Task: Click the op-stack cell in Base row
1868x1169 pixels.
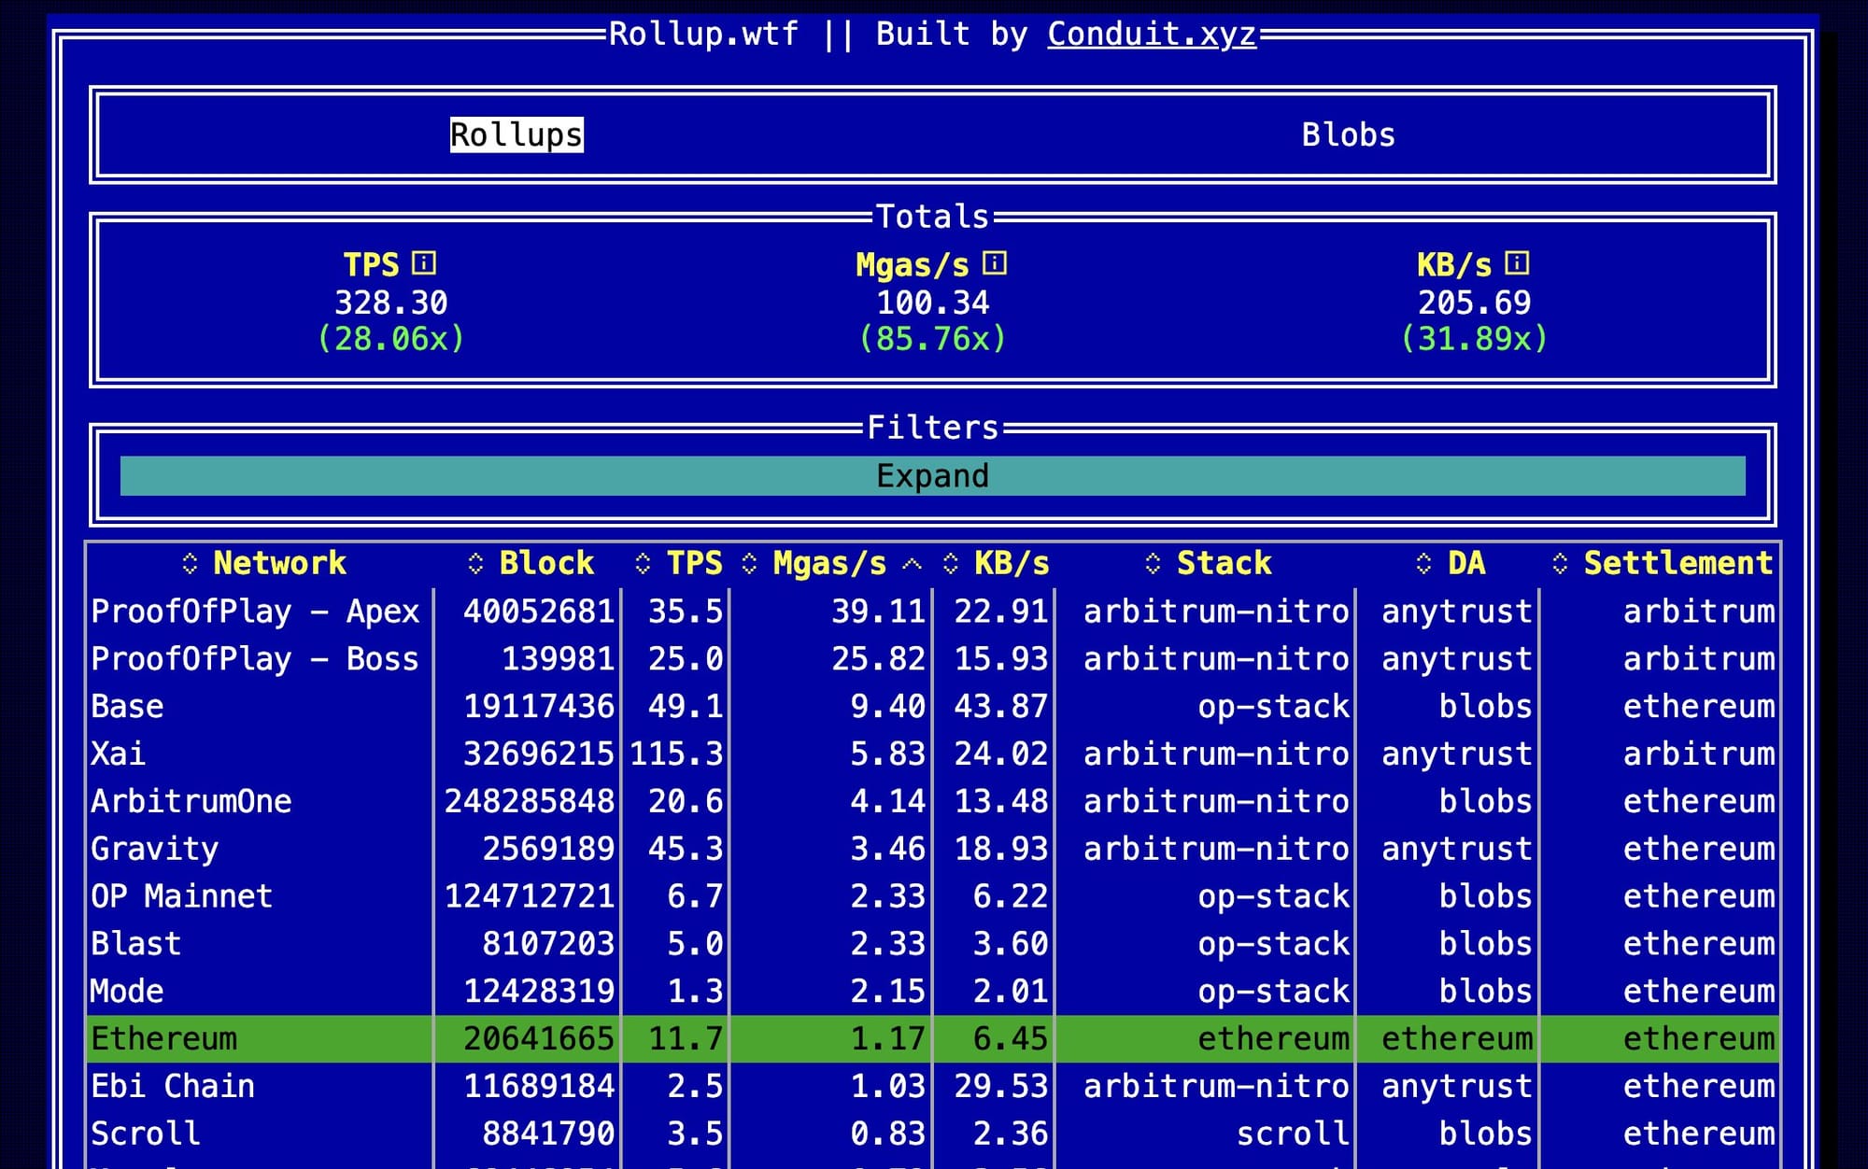Action: click(1274, 707)
